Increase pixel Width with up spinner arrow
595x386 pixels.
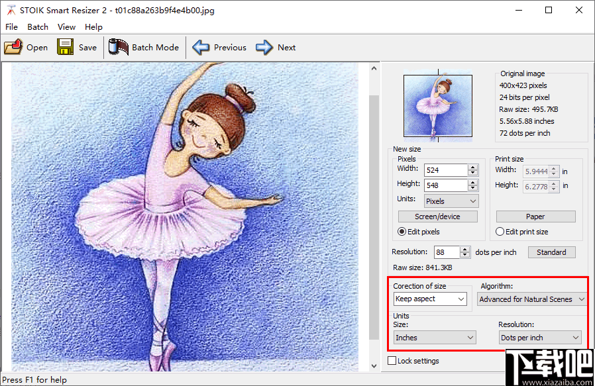472,167
